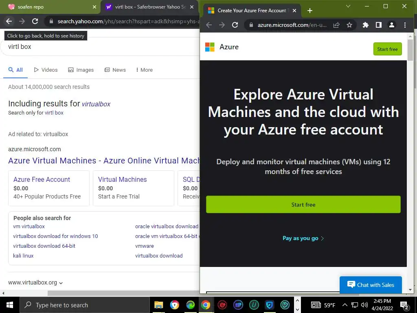Open File Explorer from the taskbar
This screenshot has width=417, height=313.
coord(159,305)
